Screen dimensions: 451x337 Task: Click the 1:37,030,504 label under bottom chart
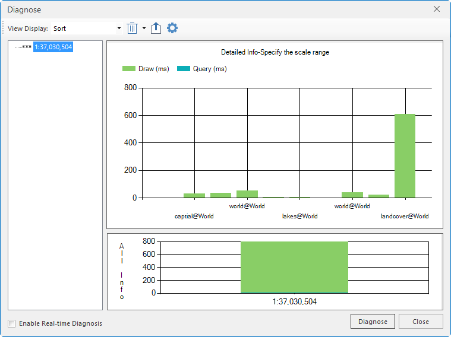click(x=295, y=301)
